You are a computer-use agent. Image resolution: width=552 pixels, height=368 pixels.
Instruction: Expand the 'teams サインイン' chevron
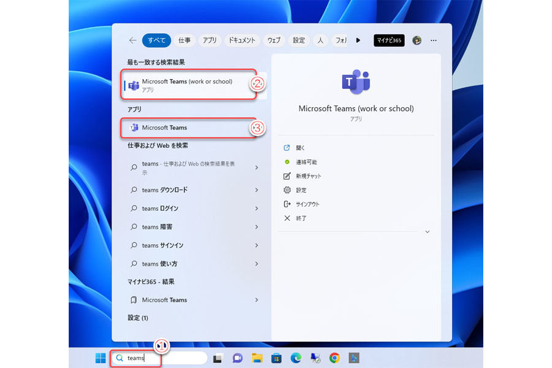[256, 245]
